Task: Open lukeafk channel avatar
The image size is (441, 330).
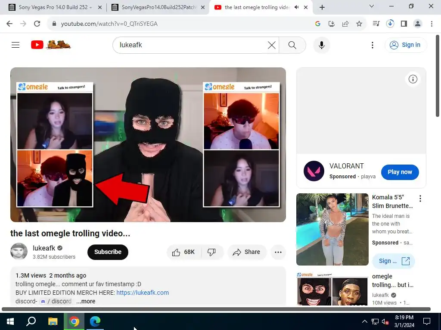Action: click(19, 251)
